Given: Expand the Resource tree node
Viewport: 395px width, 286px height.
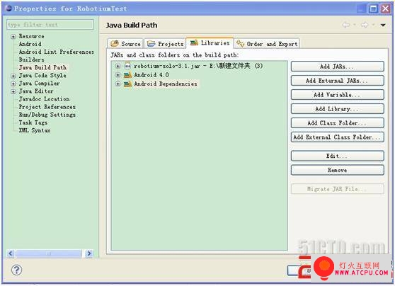Looking at the screenshot, I should [13, 37].
